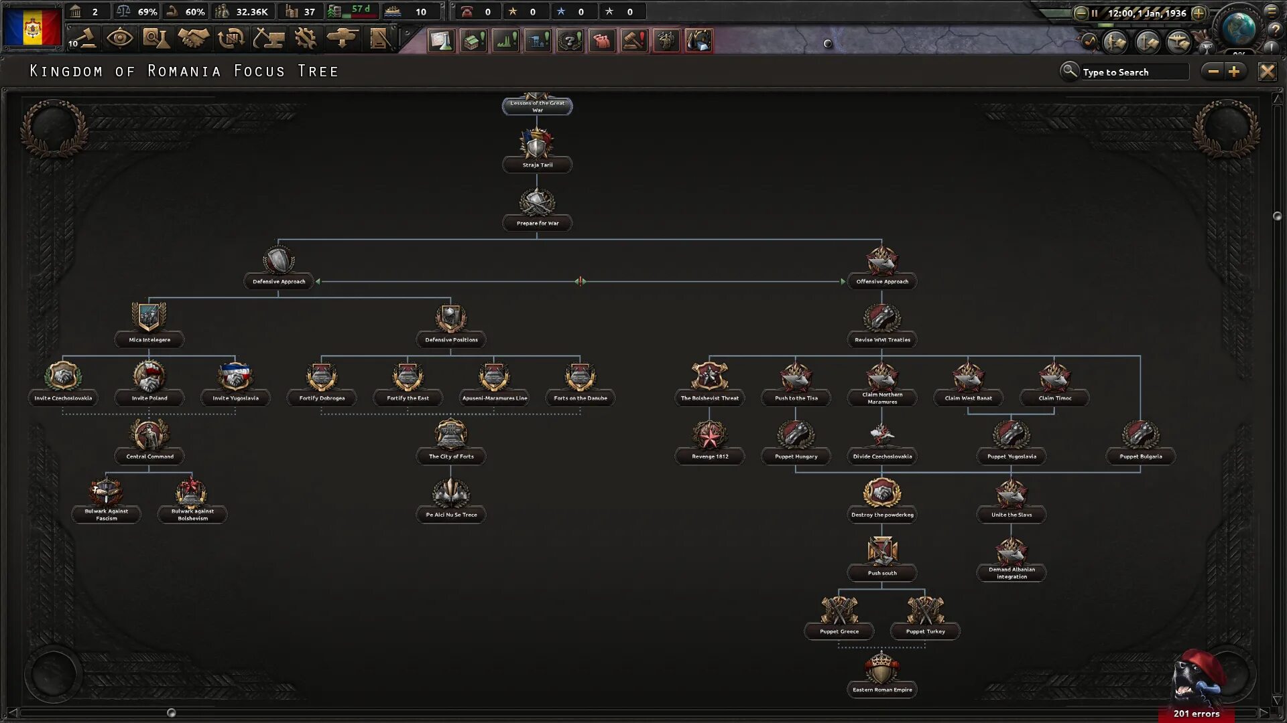Toggle the game pause button
The height and width of the screenshot is (723, 1287).
tap(1095, 13)
